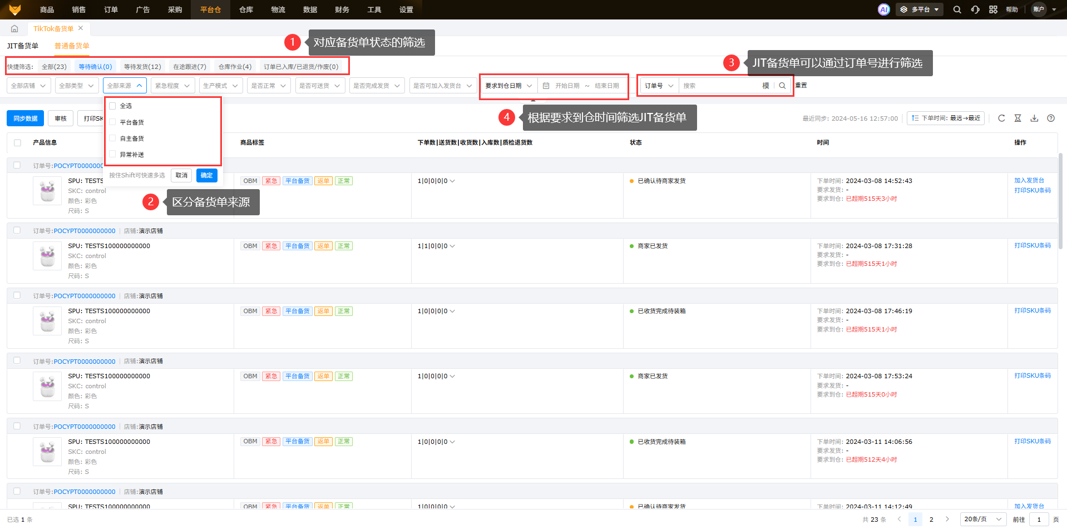Open the 多平台 platform switcher
Screen dimensions: 1067x529
click(x=919, y=9)
